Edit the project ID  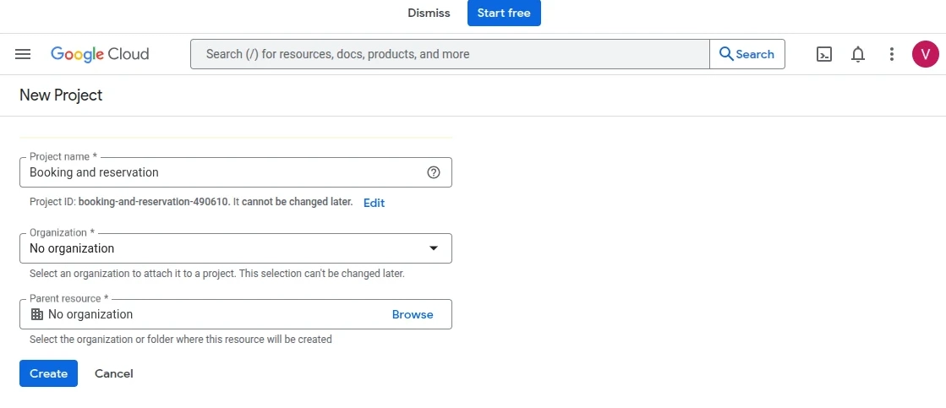coord(374,203)
